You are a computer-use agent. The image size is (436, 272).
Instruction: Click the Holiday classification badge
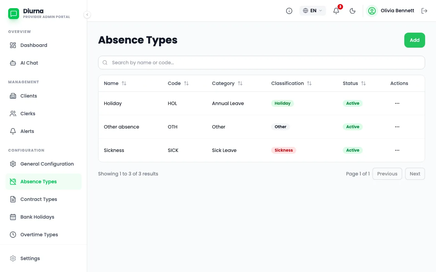click(x=282, y=103)
